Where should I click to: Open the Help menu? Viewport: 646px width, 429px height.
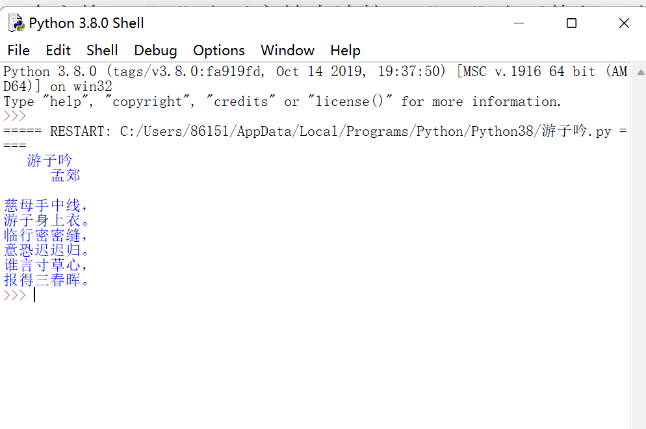[345, 51]
